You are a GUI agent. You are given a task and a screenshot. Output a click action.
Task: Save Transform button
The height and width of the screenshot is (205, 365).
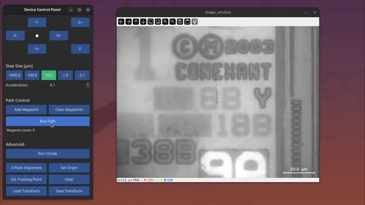tap(69, 191)
